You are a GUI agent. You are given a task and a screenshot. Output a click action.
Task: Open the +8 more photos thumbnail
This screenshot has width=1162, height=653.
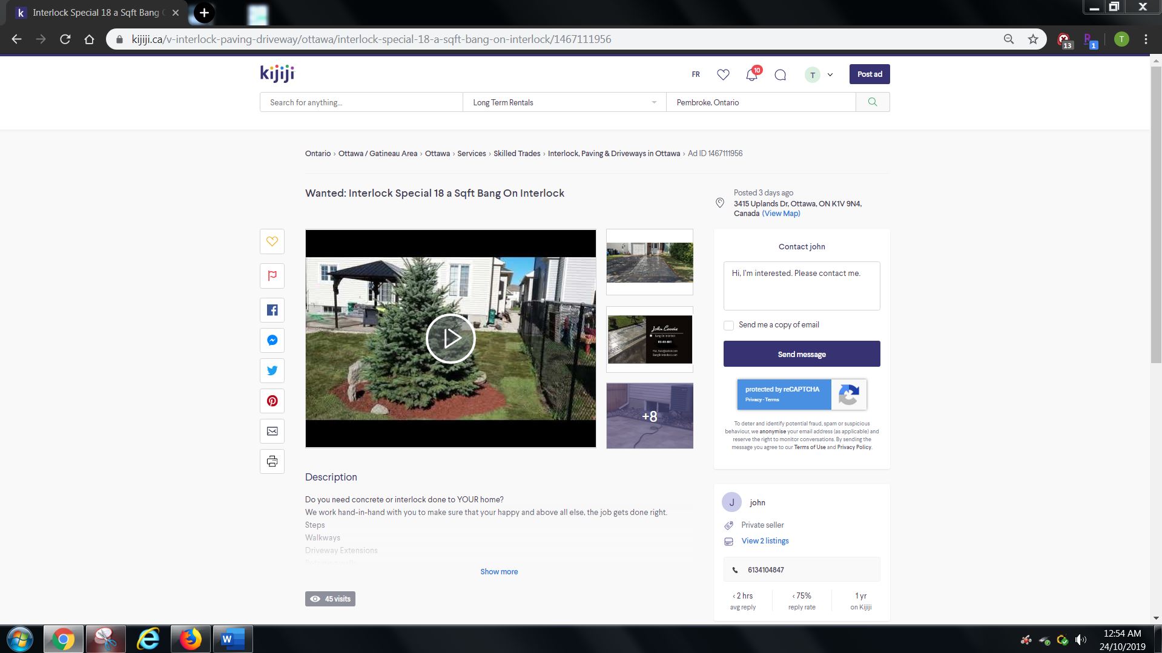pyautogui.click(x=650, y=416)
